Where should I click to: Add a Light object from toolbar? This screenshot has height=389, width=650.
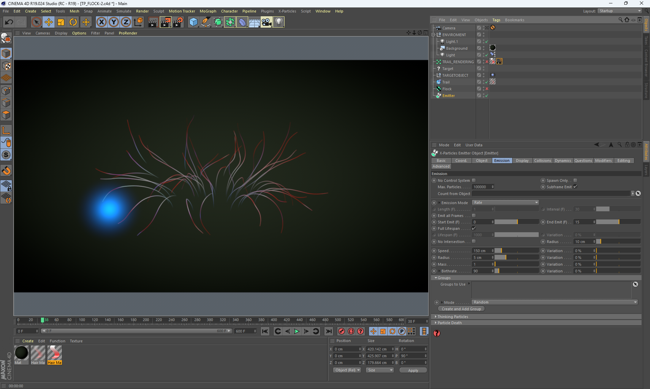coord(278,22)
